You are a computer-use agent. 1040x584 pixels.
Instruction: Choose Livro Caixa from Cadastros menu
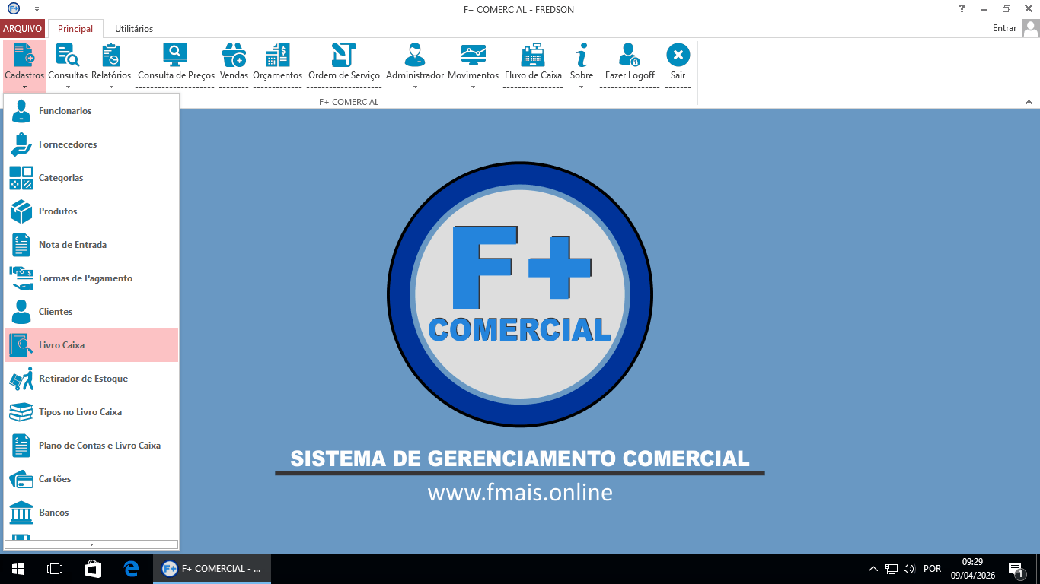[x=61, y=345]
